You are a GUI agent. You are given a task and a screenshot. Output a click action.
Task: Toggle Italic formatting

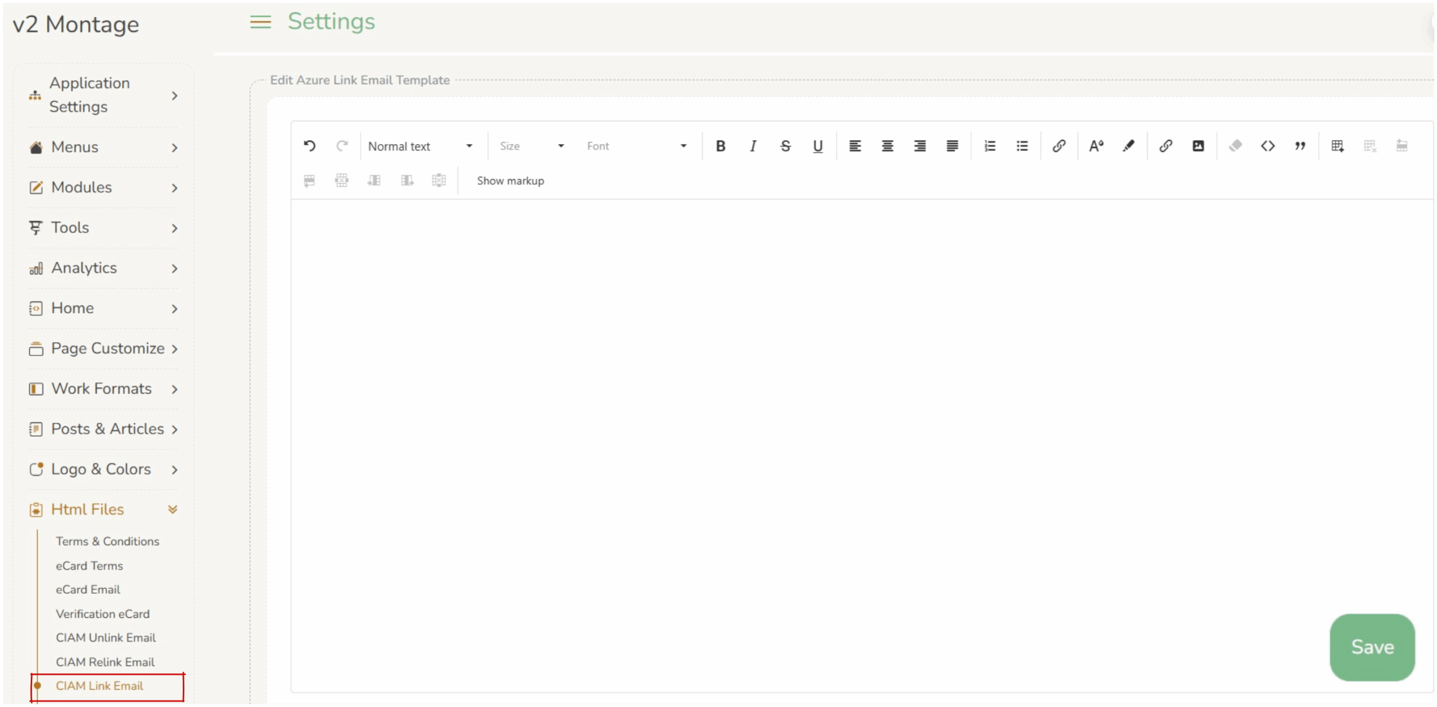click(753, 146)
